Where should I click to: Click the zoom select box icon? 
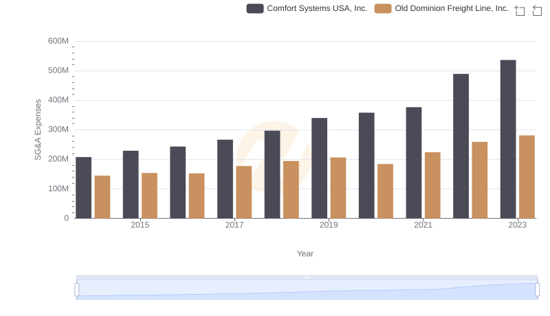[520, 10]
